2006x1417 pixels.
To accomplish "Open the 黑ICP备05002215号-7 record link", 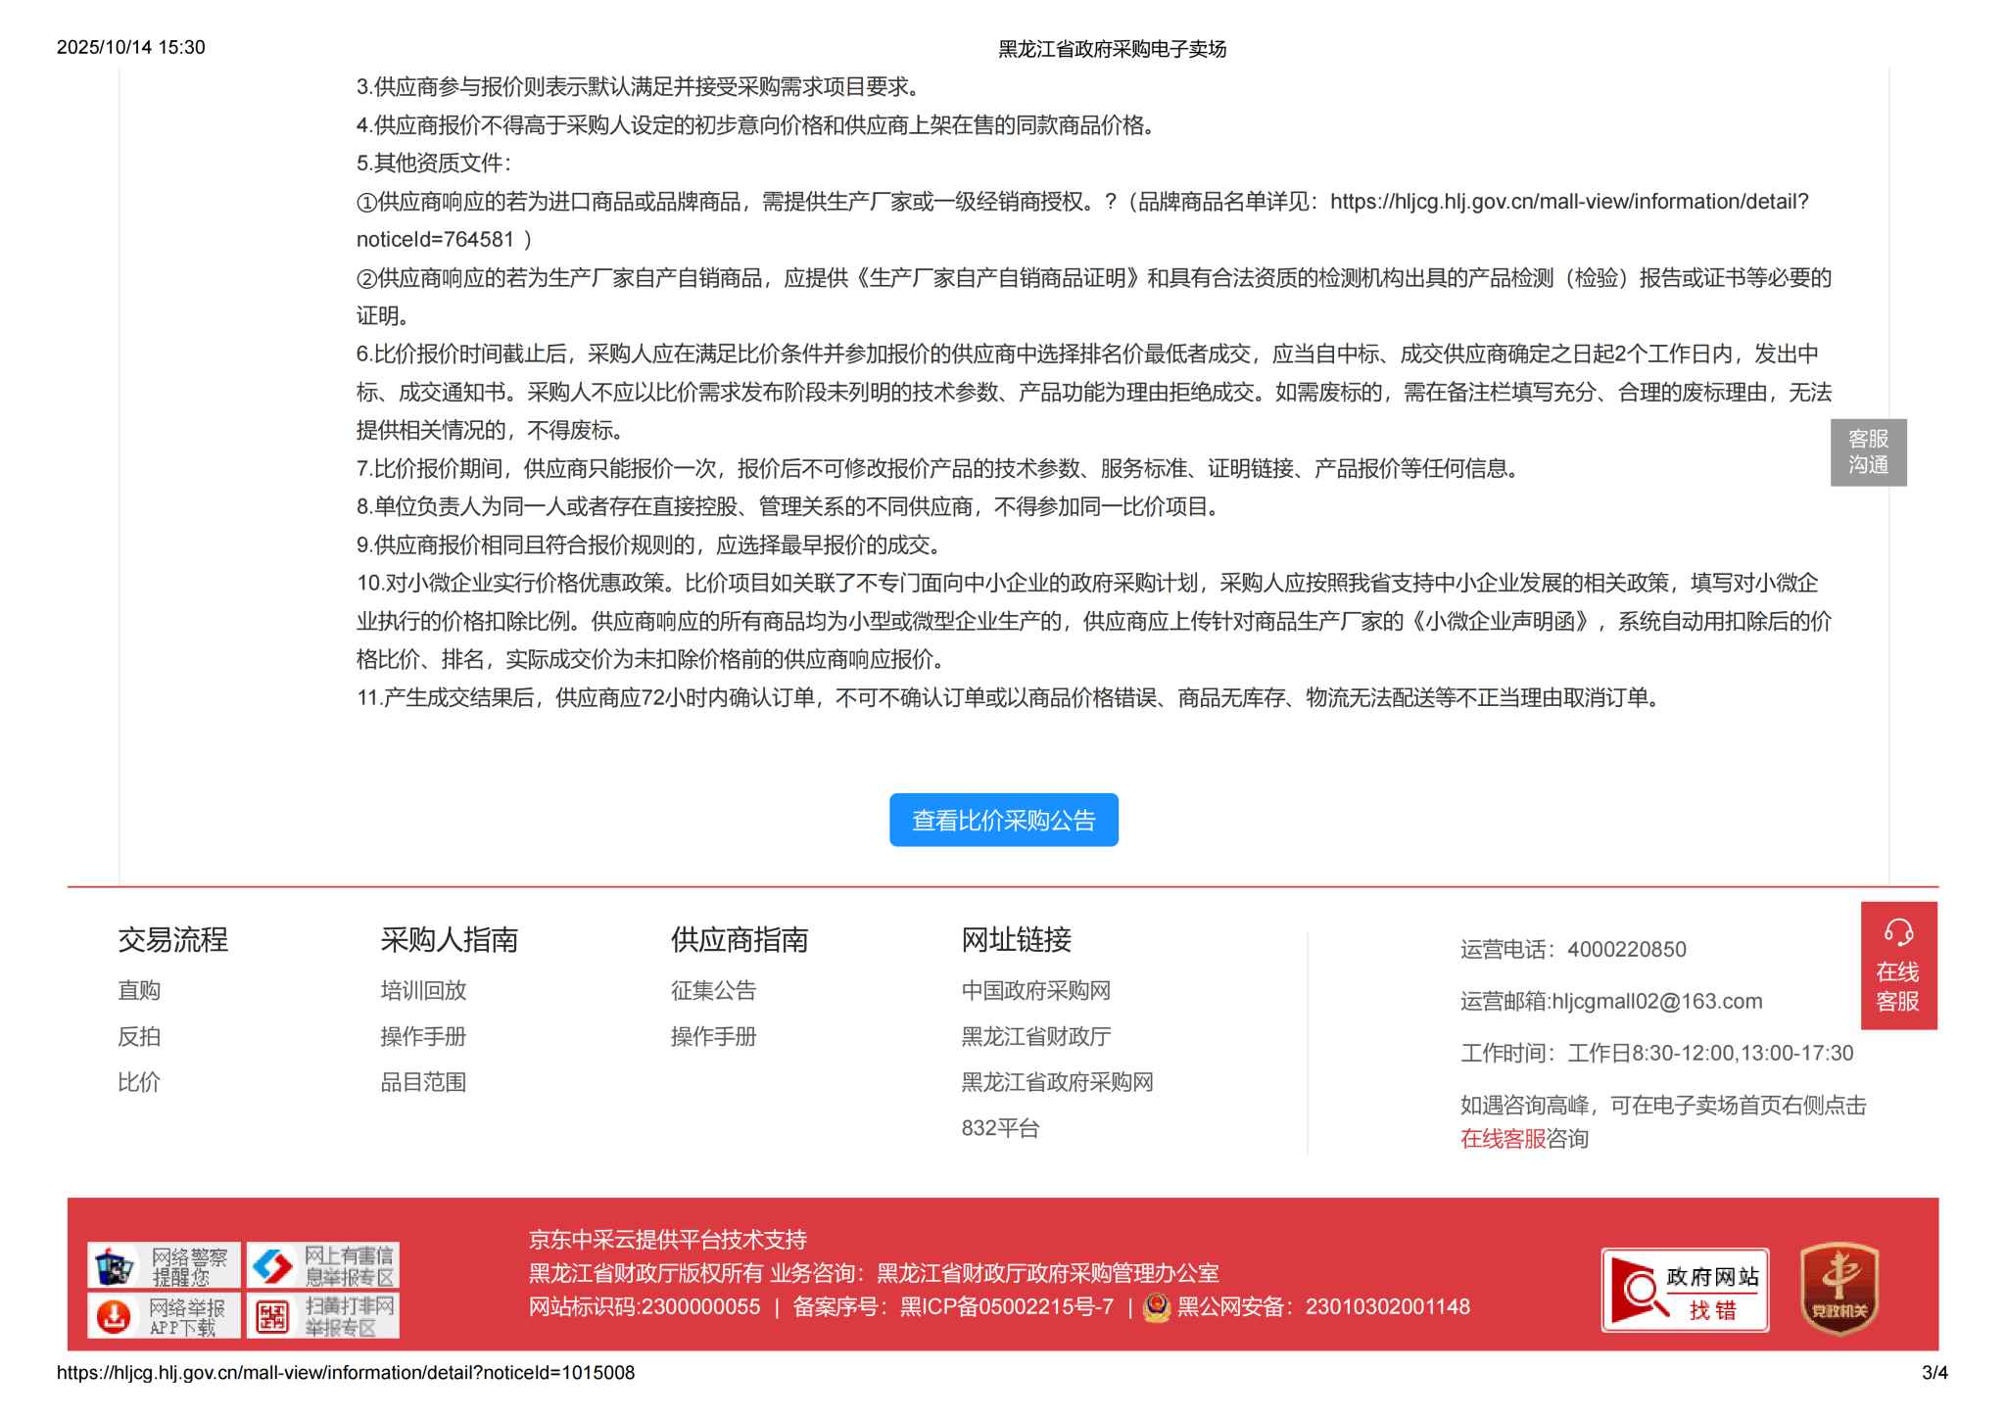I will (1006, 1306).
